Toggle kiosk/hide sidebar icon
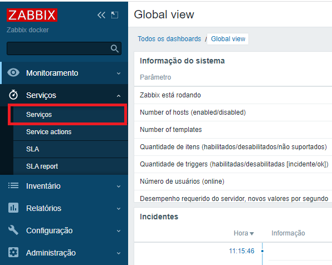 coord(115,15)
